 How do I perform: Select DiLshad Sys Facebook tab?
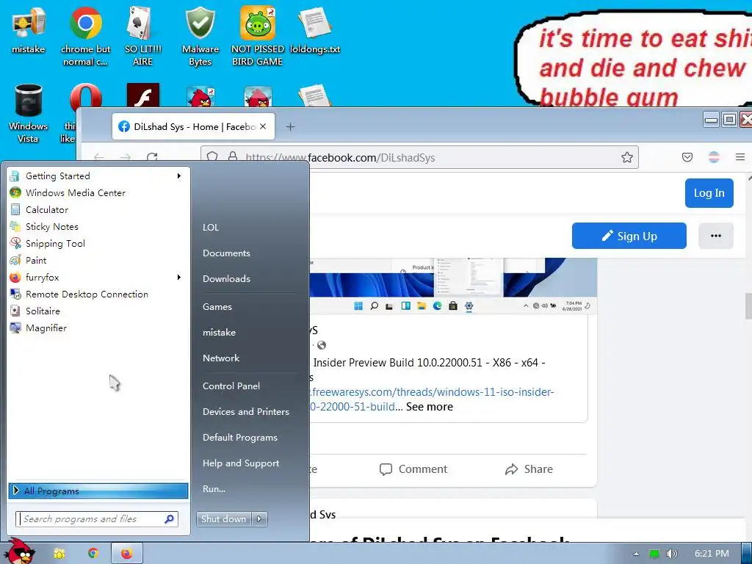coord(193,126)
